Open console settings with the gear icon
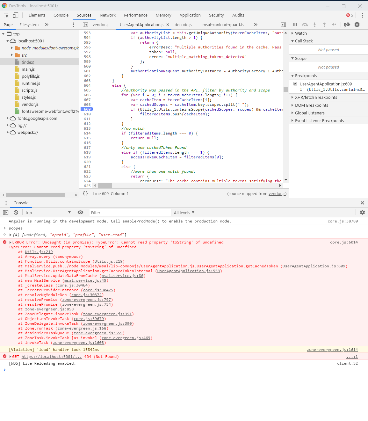 click(x=362, y=212)
